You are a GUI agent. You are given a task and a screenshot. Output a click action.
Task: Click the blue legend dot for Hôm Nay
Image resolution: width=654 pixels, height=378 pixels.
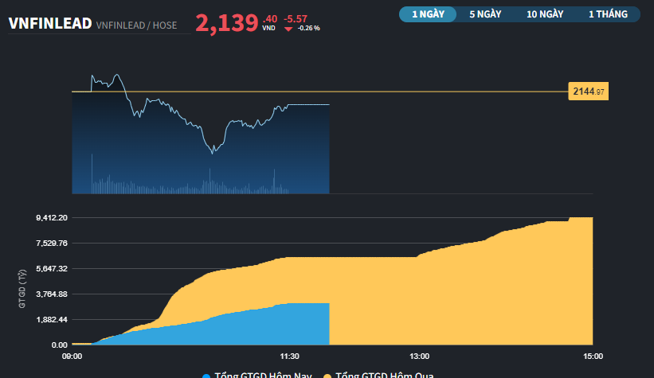pyautogui.click(x=207, y=376)
